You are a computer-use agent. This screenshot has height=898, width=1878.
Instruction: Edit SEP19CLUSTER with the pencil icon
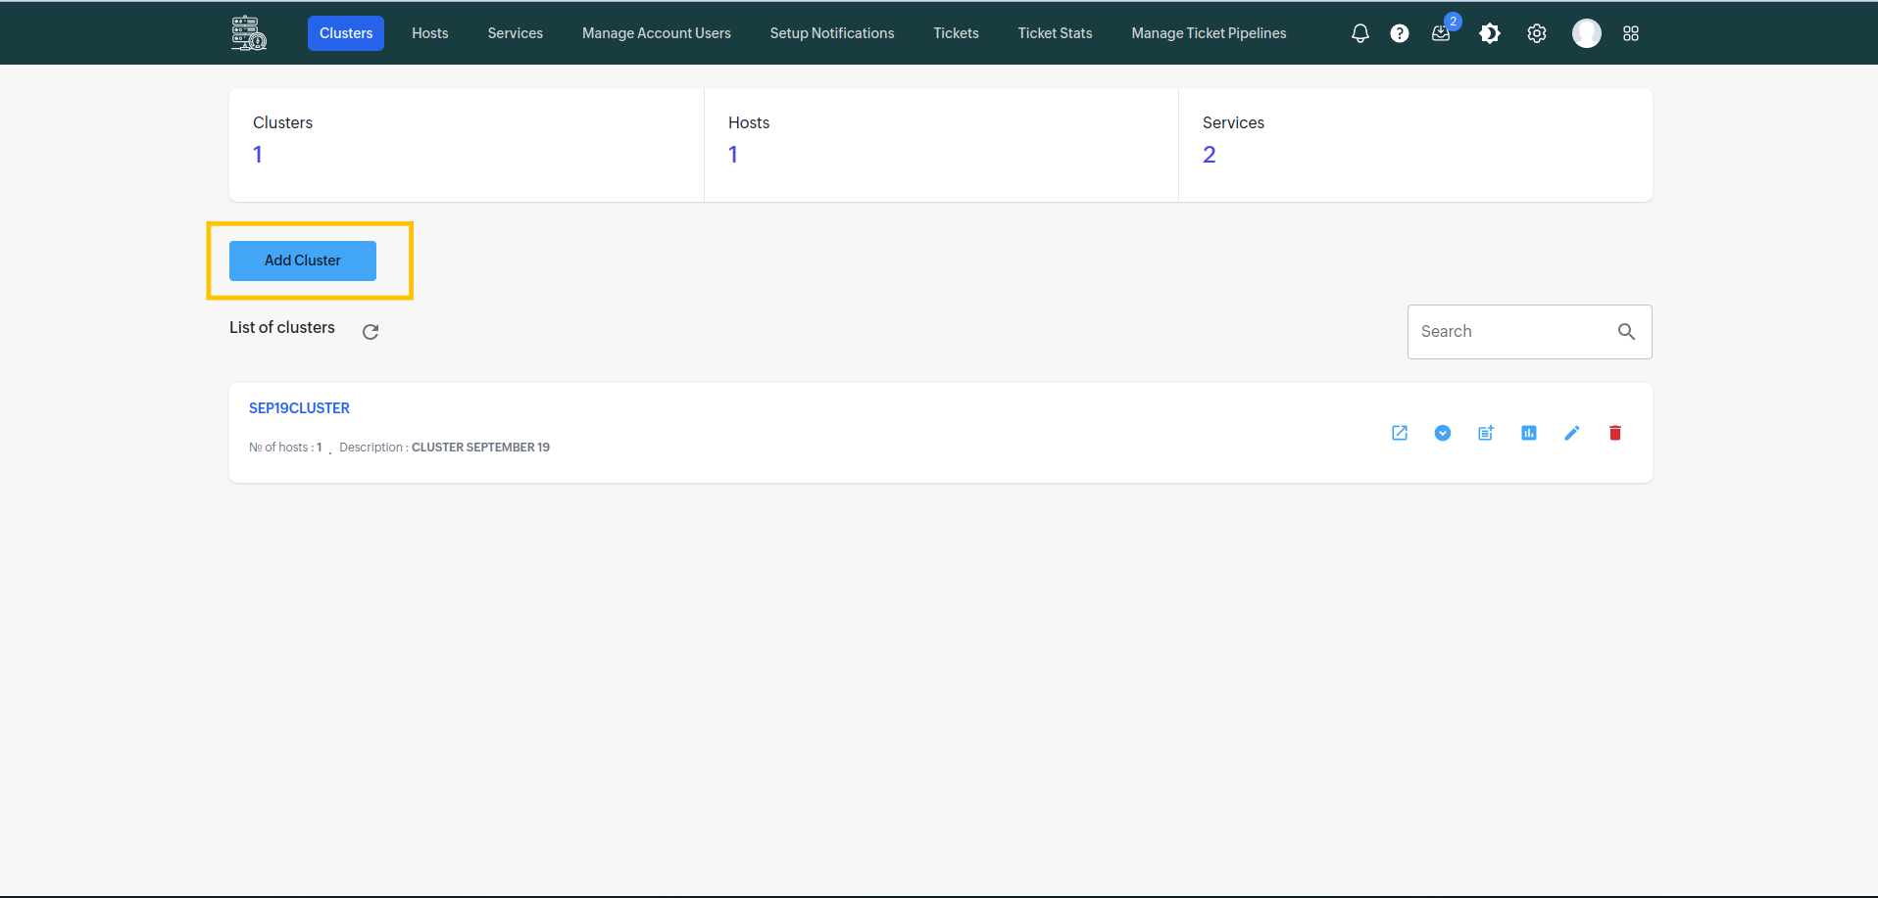coord(1572,433)
